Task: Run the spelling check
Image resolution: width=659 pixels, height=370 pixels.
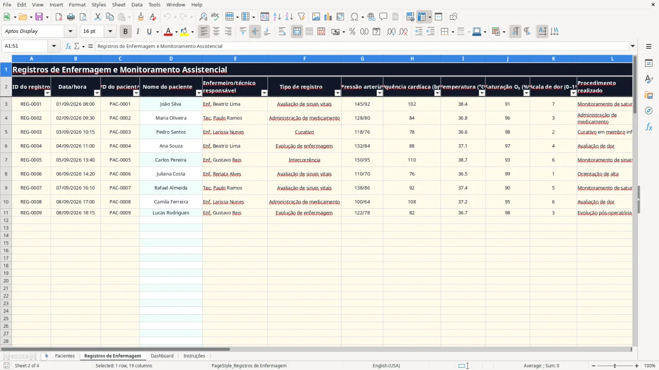Action: click(x=215, y=17)
